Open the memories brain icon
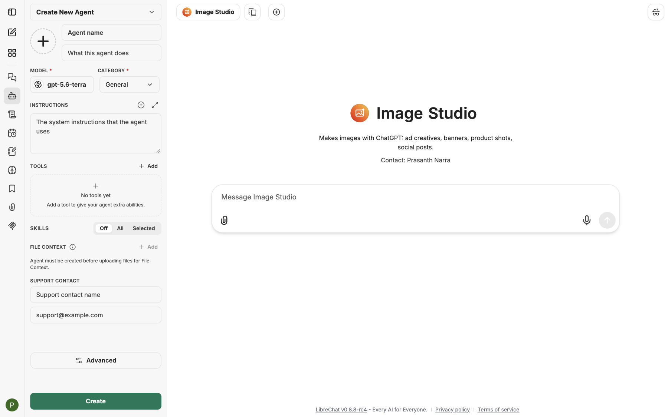 [12, 170]
